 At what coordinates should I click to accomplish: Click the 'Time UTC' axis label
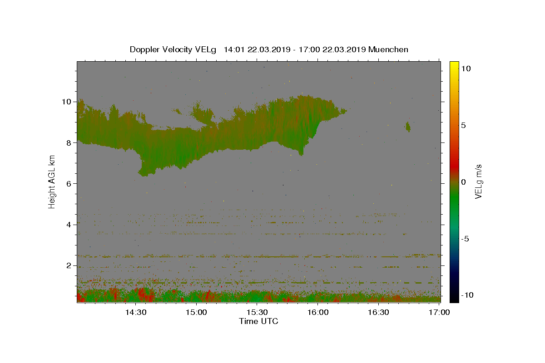[x=258, y=321]
